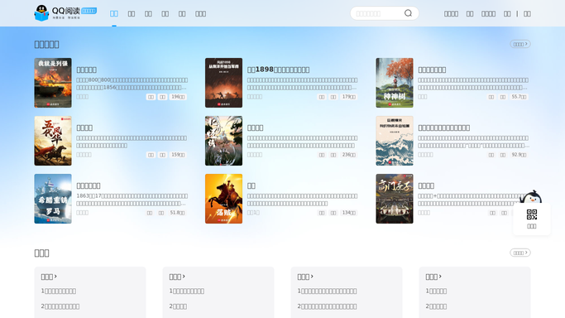
Task: Open the 种神树 book cover
Action: [395, 83]
